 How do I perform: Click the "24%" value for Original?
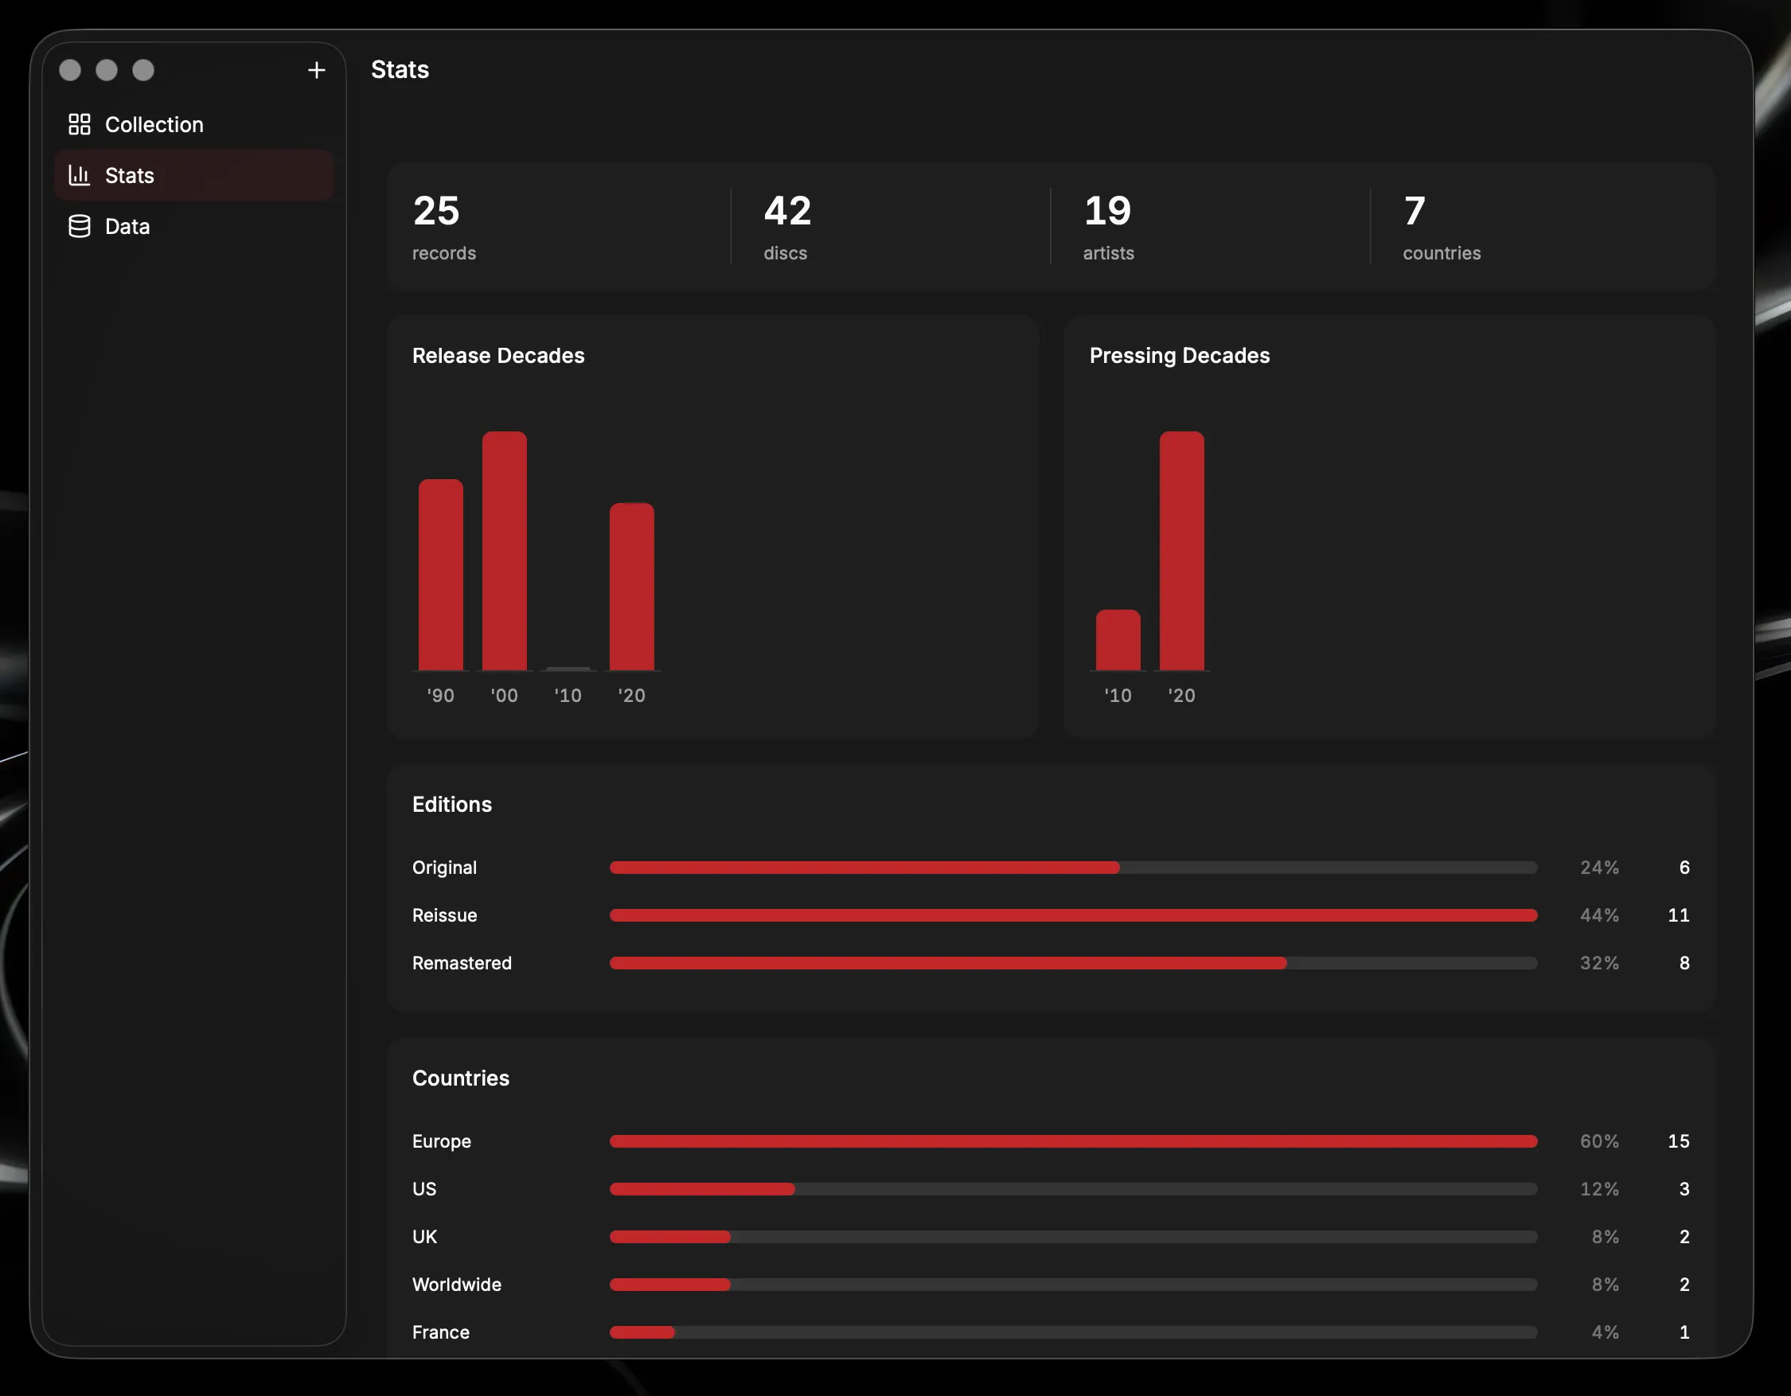coord(1600,868)
